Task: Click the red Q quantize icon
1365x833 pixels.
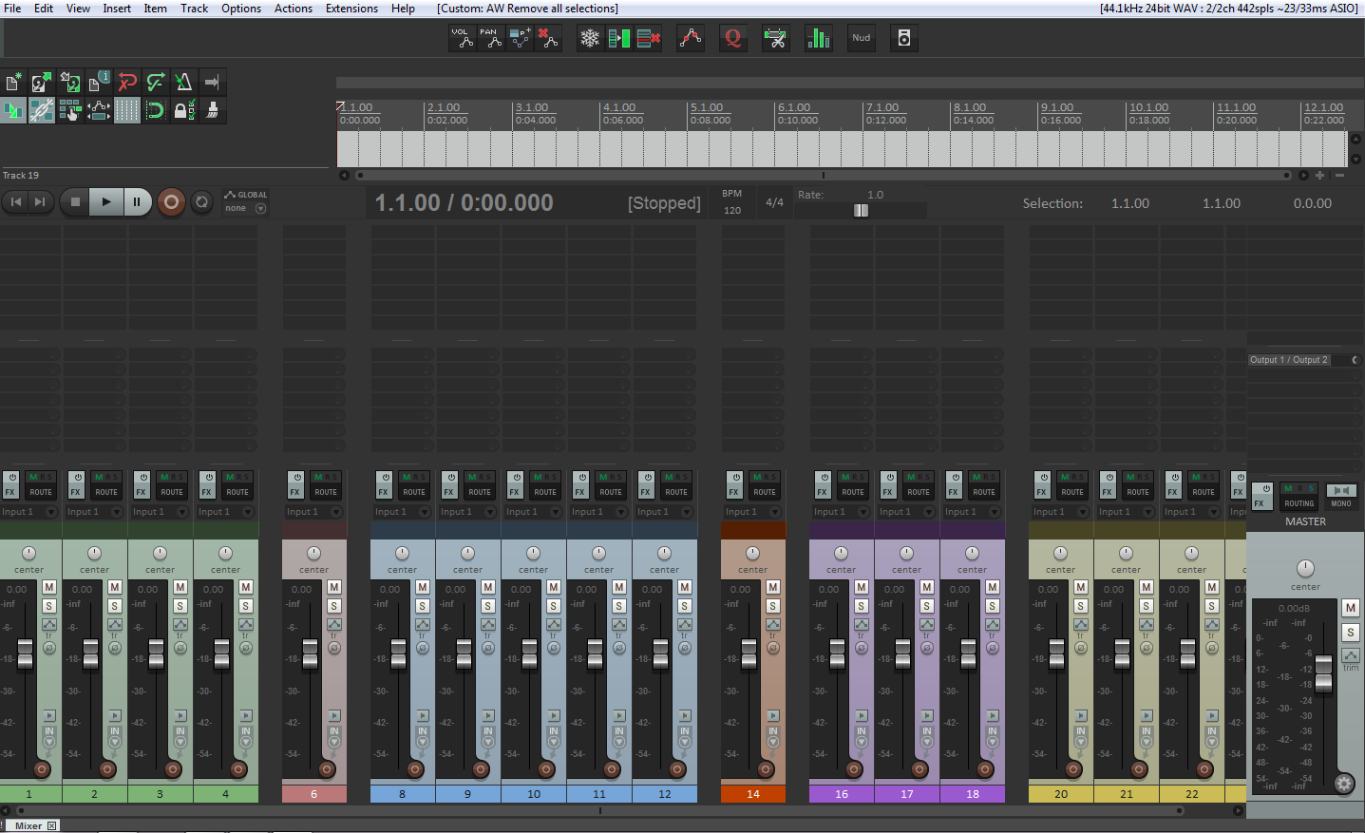Action: click(732, 38)
